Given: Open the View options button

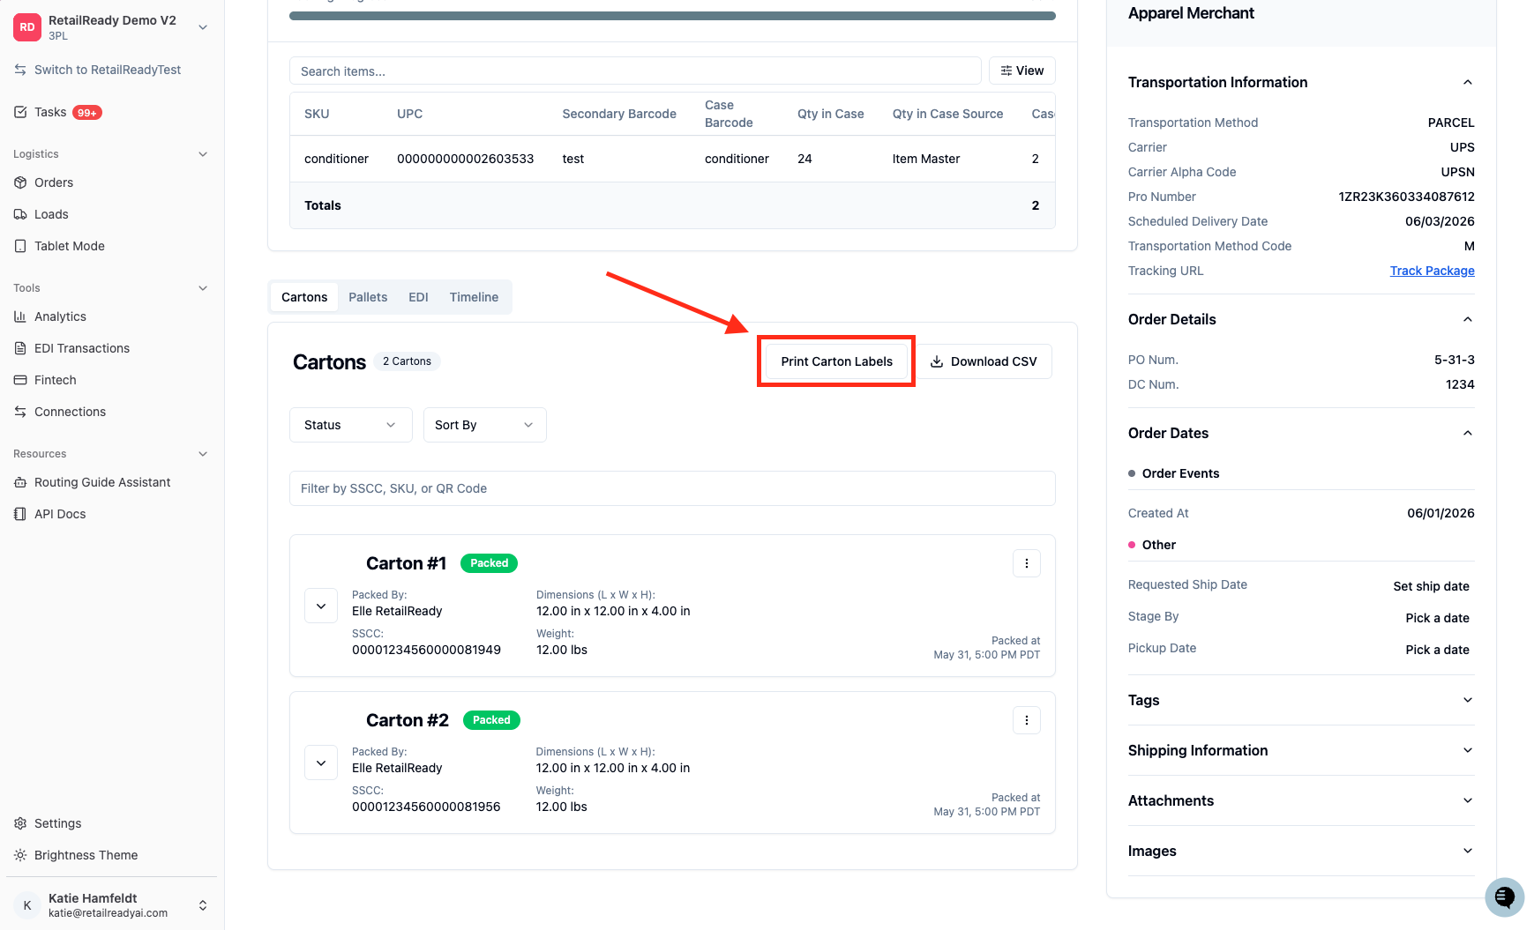Looking at the screenshot, I should [x=1021, y=71].
